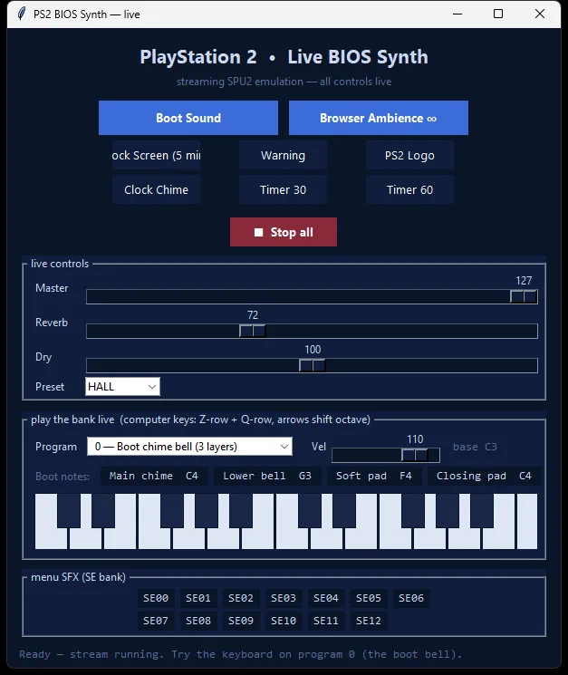Click the Vel value 110 readout
This screenshot has height=675, width=568.
click(415, 439)
